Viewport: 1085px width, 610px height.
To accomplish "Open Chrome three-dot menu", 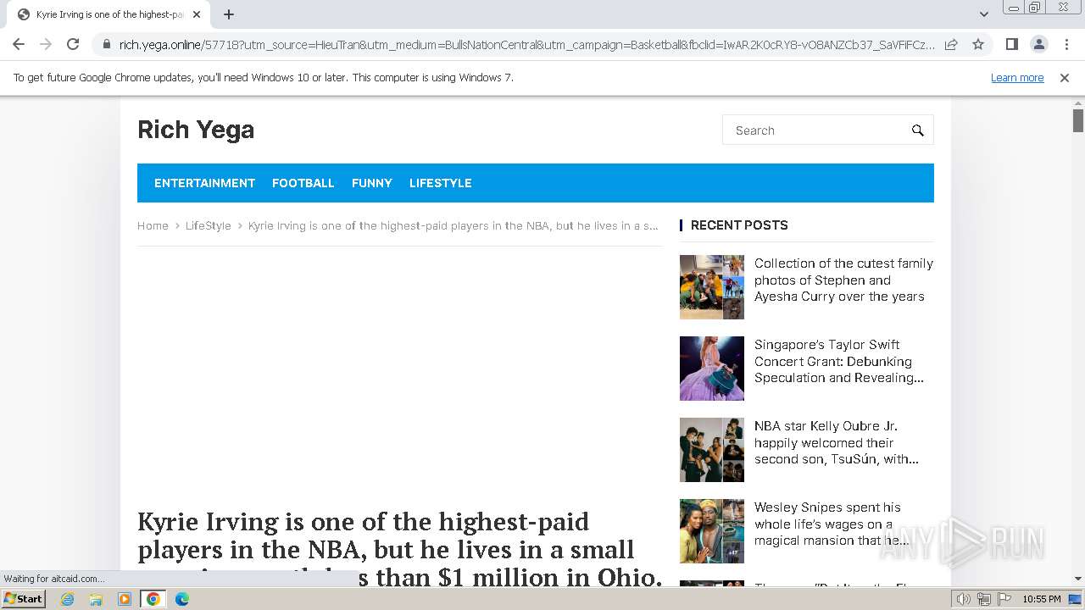I will point(1066,44).
